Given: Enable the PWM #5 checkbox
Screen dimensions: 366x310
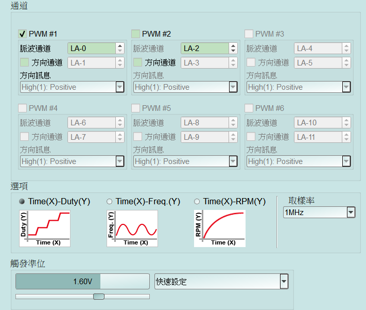Looking at the screenshot, I should point(135,108).
